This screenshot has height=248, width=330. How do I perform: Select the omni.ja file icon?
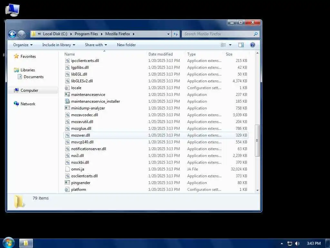click(67, 169)
